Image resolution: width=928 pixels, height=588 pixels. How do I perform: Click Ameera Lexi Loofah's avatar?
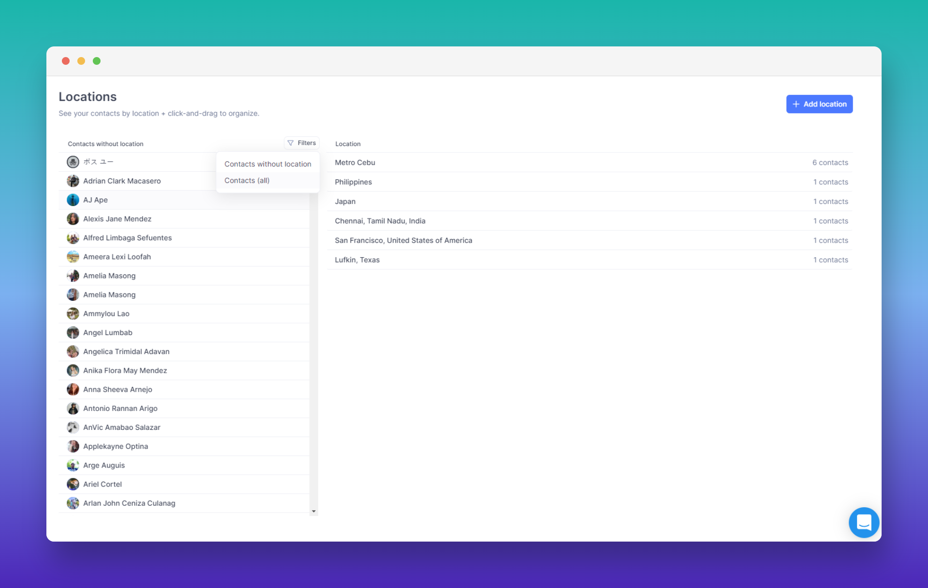[73, 257]
